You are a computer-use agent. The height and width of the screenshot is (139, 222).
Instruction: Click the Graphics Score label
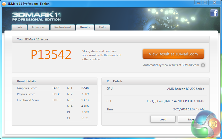tap(27, 88)
